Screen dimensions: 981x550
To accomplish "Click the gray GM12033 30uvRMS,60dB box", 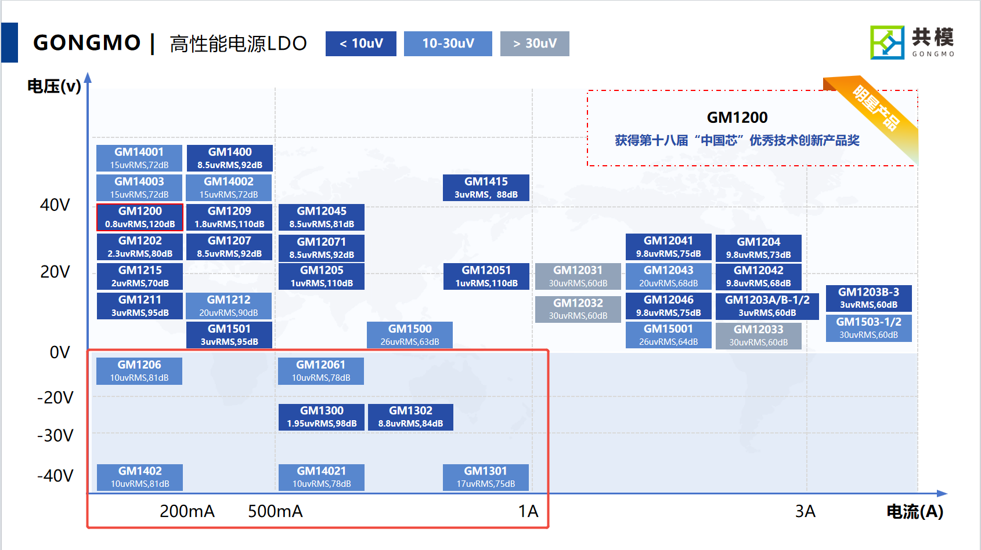I will click(x=758, y=336).
